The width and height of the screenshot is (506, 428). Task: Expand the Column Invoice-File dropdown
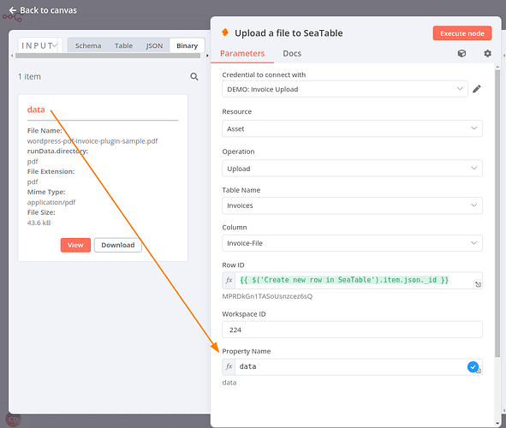(x=352, y=243)
